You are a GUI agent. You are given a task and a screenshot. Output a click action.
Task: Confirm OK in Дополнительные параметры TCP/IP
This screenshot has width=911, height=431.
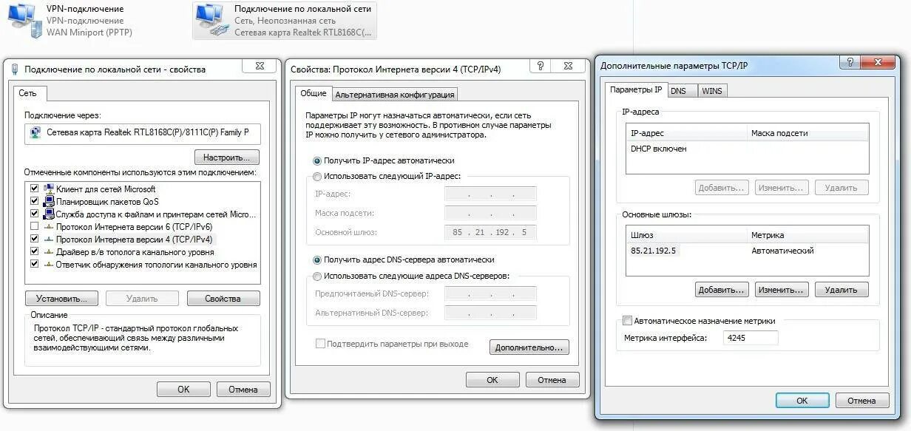coord(802,401)
